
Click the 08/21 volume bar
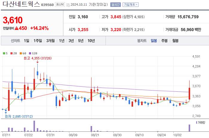91,129
